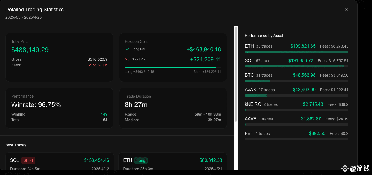Click the Short PnL value +$24,209.11
Image resolution: width=372 pixels, height=175 pixels.
coord(206,59)
